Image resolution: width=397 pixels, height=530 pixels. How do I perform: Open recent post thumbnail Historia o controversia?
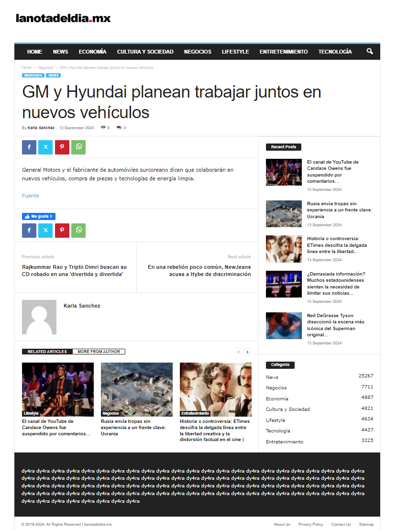tap(284, 249)
